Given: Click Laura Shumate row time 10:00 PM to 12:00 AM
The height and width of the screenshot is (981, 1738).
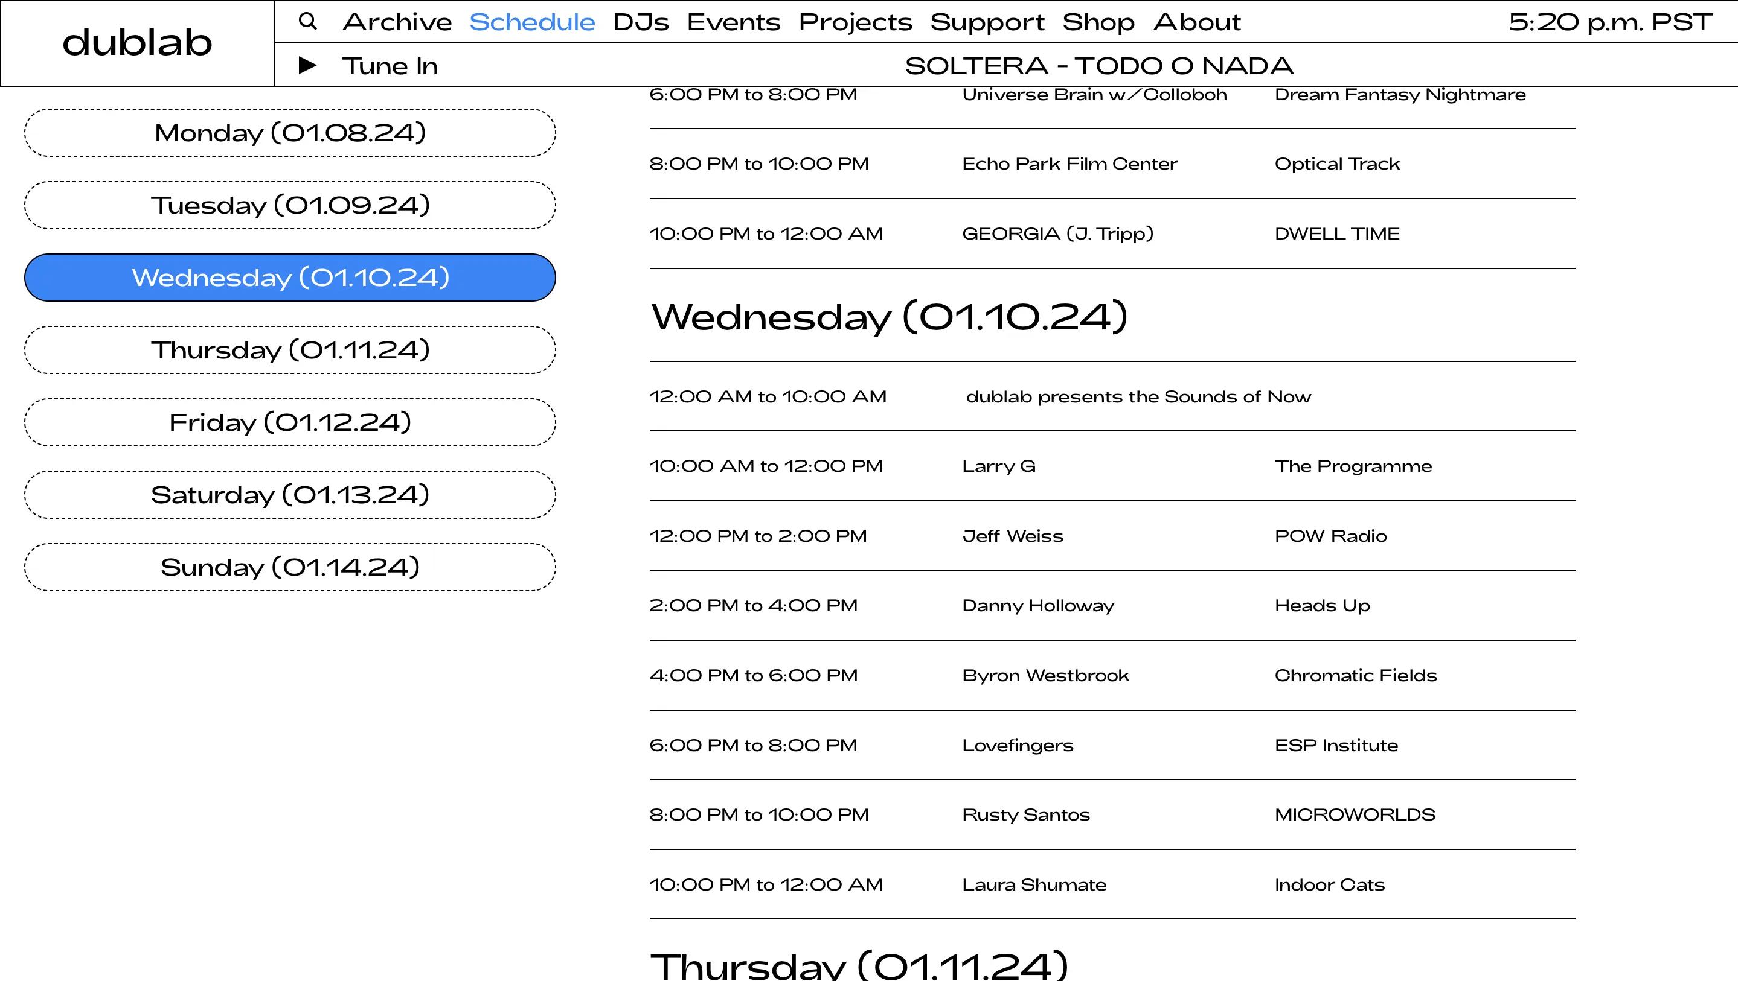Looking at the screenshot, I should 766,885.
